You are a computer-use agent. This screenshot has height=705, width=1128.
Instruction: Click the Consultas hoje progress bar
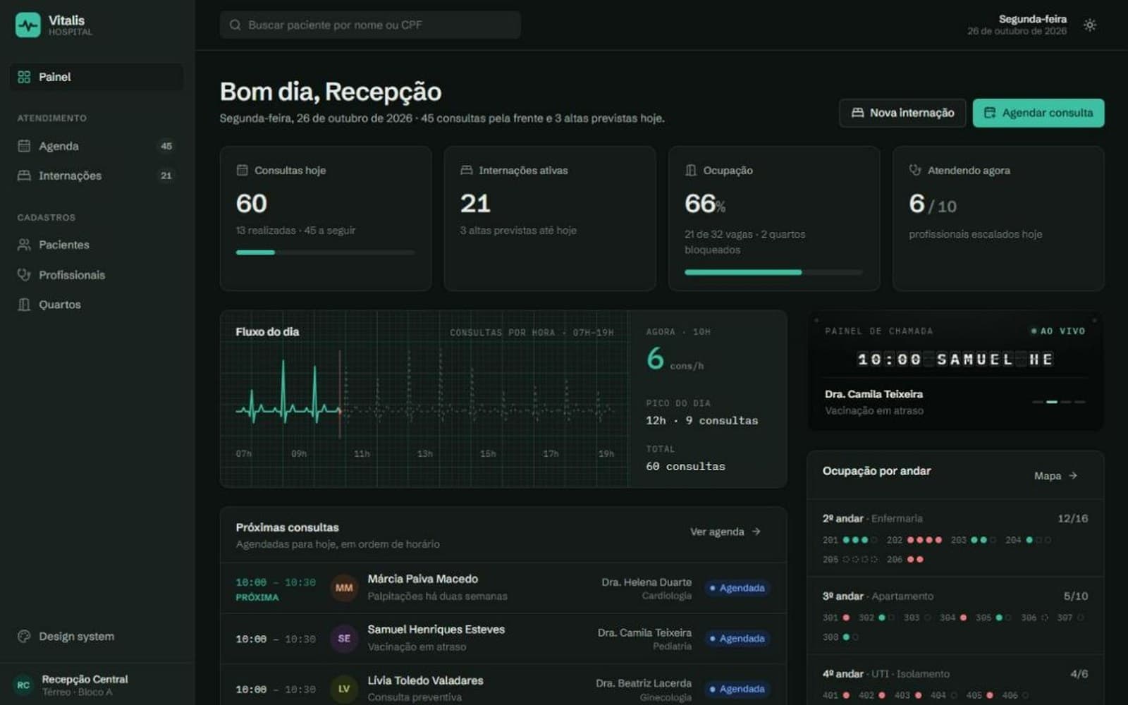(x=325, y=252)
